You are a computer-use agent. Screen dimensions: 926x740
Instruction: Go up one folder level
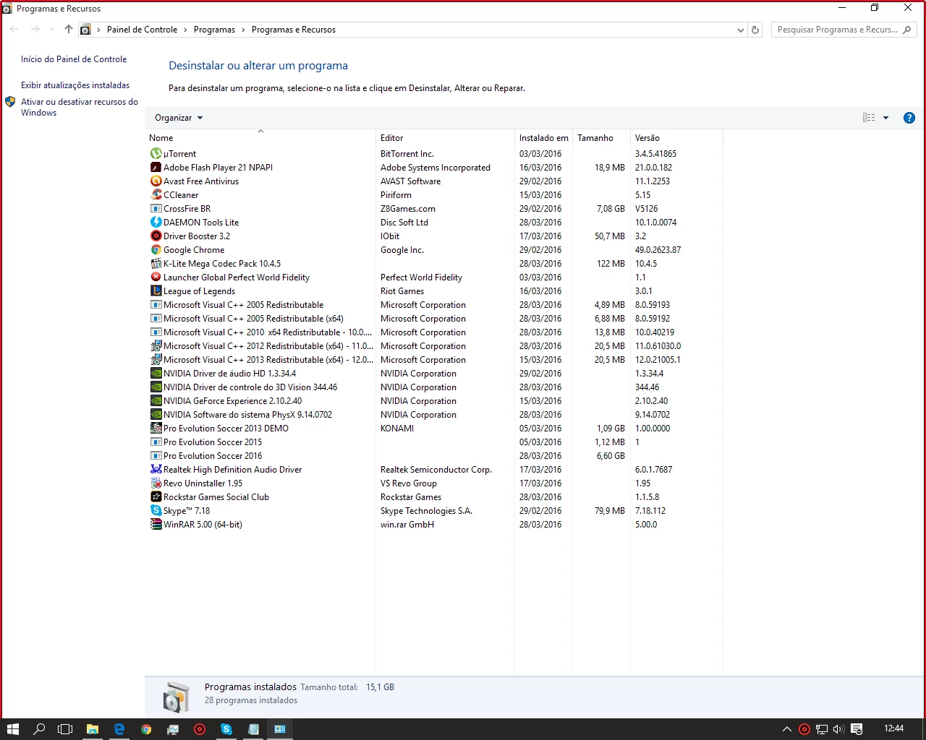pyautogui.click(x=68, y=30)
